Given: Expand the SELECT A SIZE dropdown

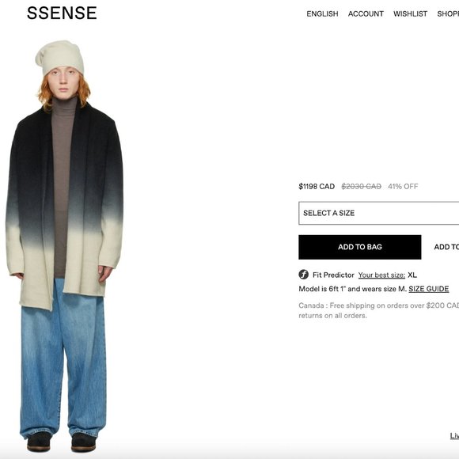Looking at the screenshot, I should coord(379,213).
